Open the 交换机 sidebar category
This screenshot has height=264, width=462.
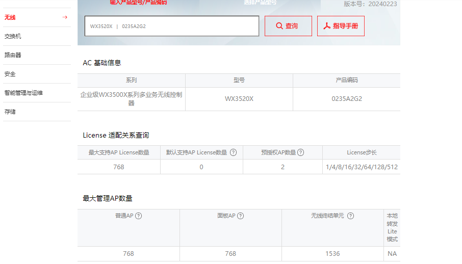coord(37,36)
